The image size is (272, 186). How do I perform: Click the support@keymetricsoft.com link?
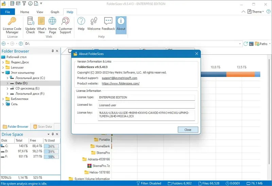click(x=119, y=78)
